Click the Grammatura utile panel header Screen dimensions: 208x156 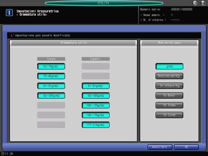pyautogui.click(x=74, y=43)
